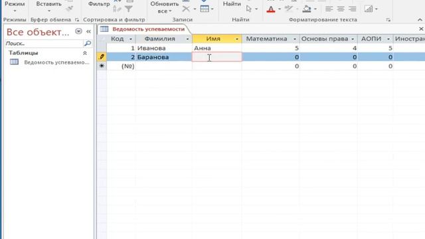This screenshot has width=425, height=239.
Task: Open the gridlines dropdown arrow
Action: pos(377,9)
